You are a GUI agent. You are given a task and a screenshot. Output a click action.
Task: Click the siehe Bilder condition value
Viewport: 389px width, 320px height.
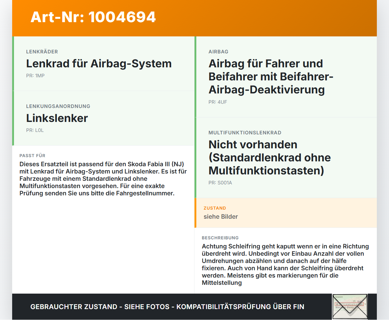point(221,217)
